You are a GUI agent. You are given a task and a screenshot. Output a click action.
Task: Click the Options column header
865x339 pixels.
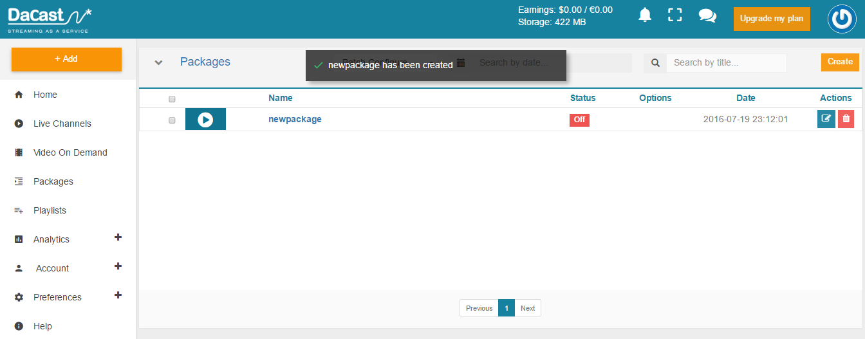[x=655, y=98]
